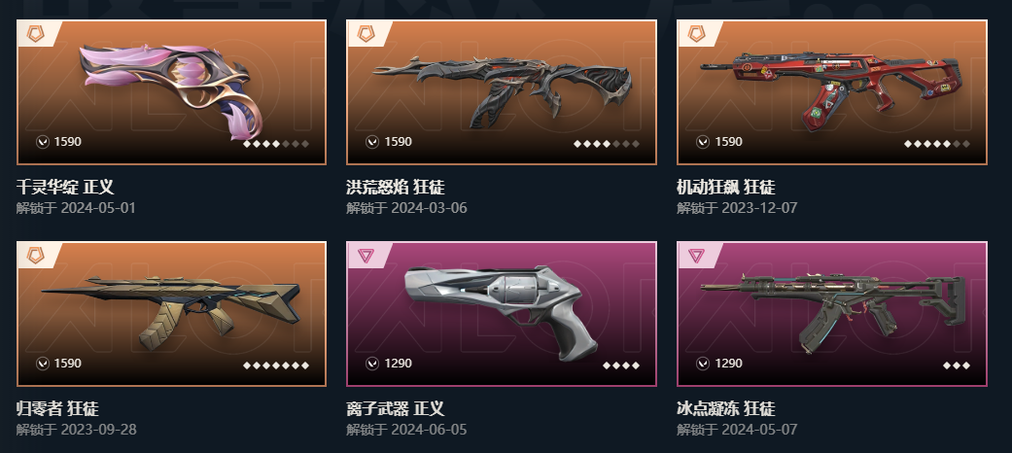1012x453 pixels.
Task: Click the tier badge on 机动狂飙 狂徒 card
Action: click(x=696, y=34)
